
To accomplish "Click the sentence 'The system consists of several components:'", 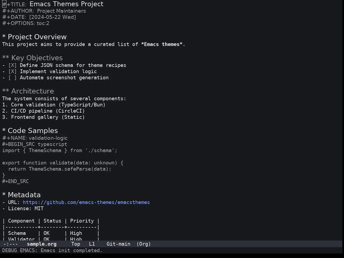I will coord(64,99).
